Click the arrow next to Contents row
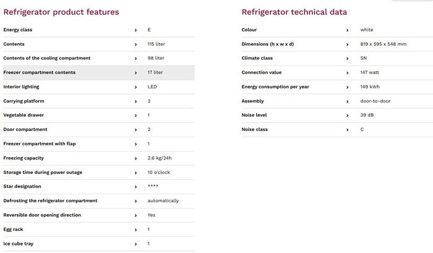The image size is (433, 253). pos(135,45)
